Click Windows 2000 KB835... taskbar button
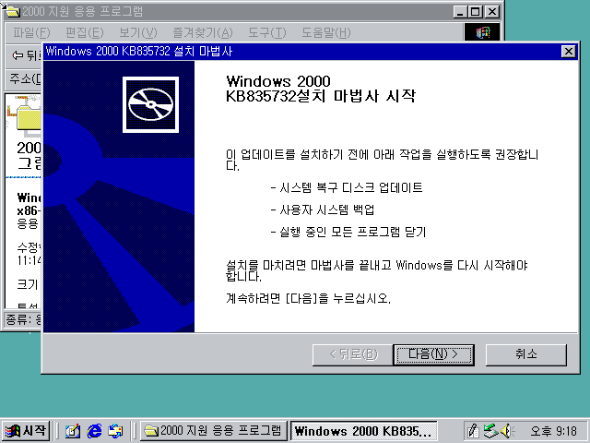 click(364, 431)
